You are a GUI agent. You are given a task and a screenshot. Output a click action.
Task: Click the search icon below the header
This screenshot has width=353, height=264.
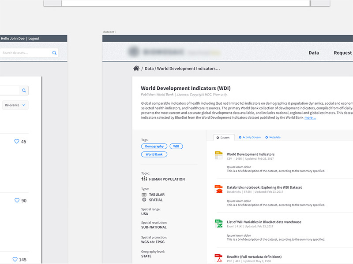(23, 90)
